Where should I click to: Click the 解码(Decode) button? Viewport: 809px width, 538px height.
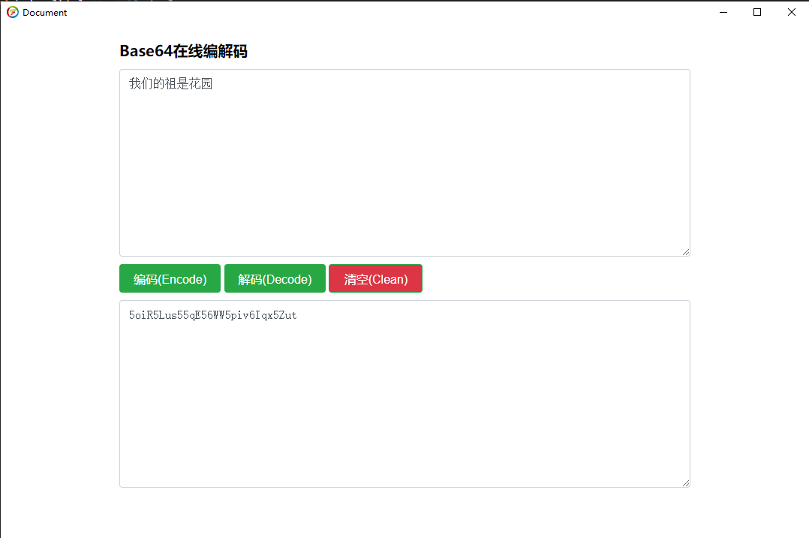pos(275,278)
